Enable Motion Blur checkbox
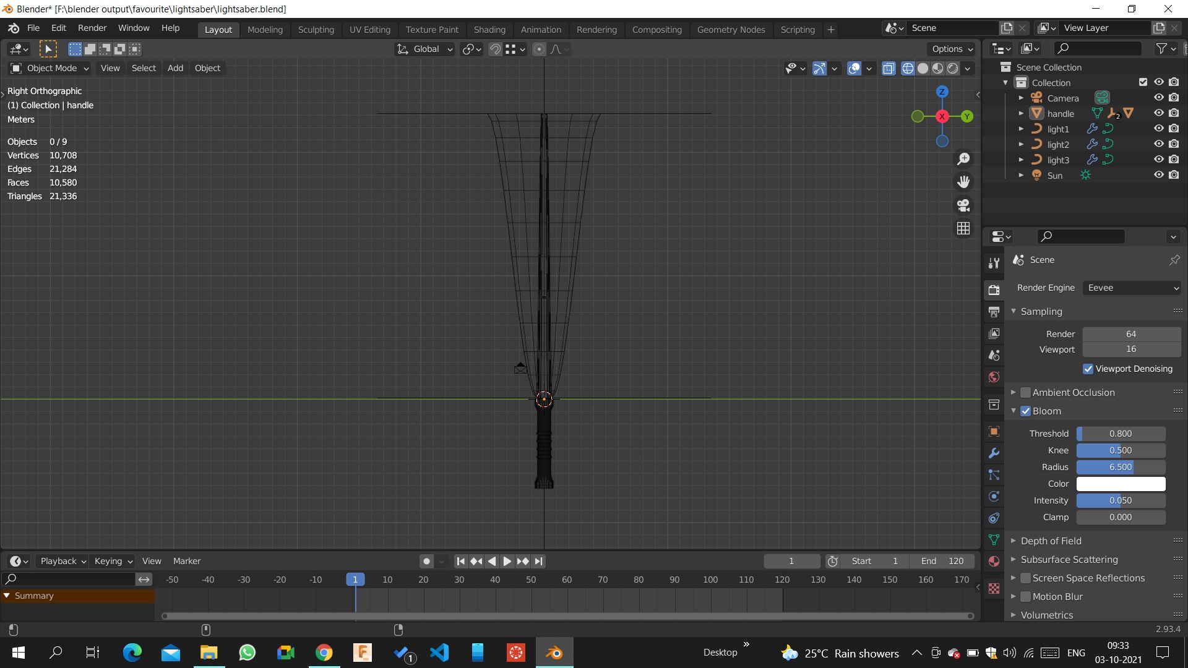1188x668 pixels. 1025,596
